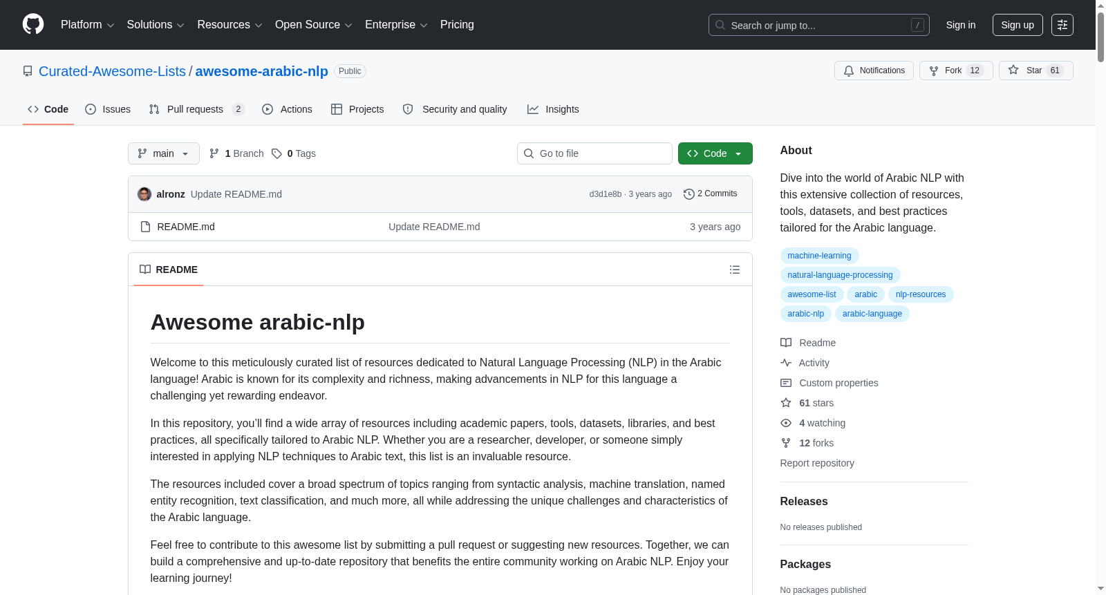Open commit d3d1e8b link
1106x595 pixels.
tap(606, 194)
